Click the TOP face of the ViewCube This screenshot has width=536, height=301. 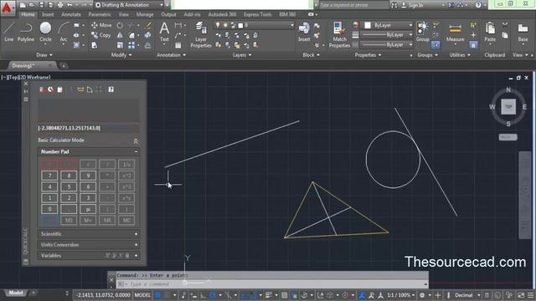(508, 107)
